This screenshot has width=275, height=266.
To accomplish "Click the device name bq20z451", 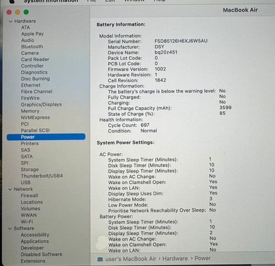I will coord(166,52).
